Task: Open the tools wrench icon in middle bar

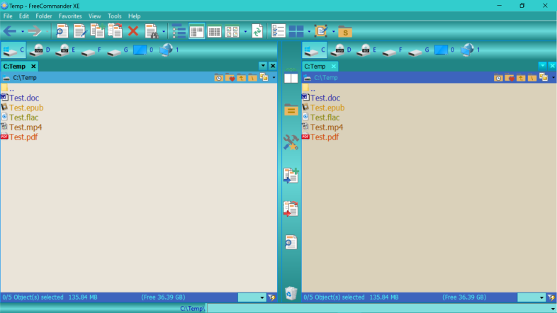Action: (291, 142)
